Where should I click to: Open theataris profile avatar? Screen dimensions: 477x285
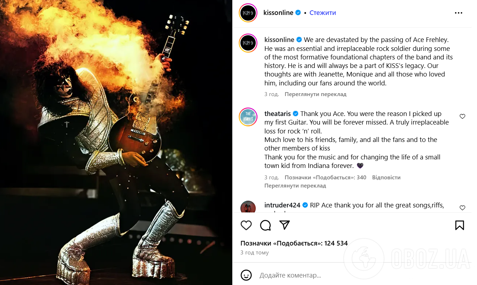(248, 117)
